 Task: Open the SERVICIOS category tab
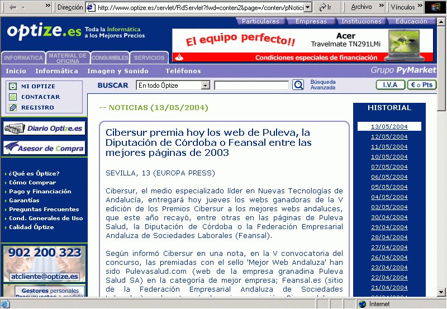(149, 58)
